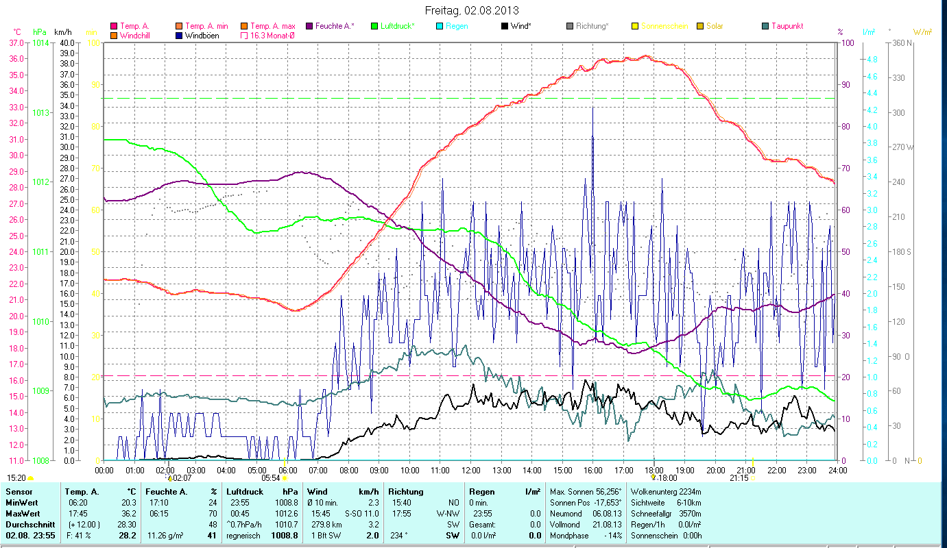Click the pink Temp. A. legend color box

coord(114,26)
